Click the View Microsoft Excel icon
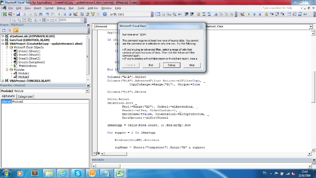Viewport: 316px width, 178px height. pyautogui.click(x=4, y=14)
